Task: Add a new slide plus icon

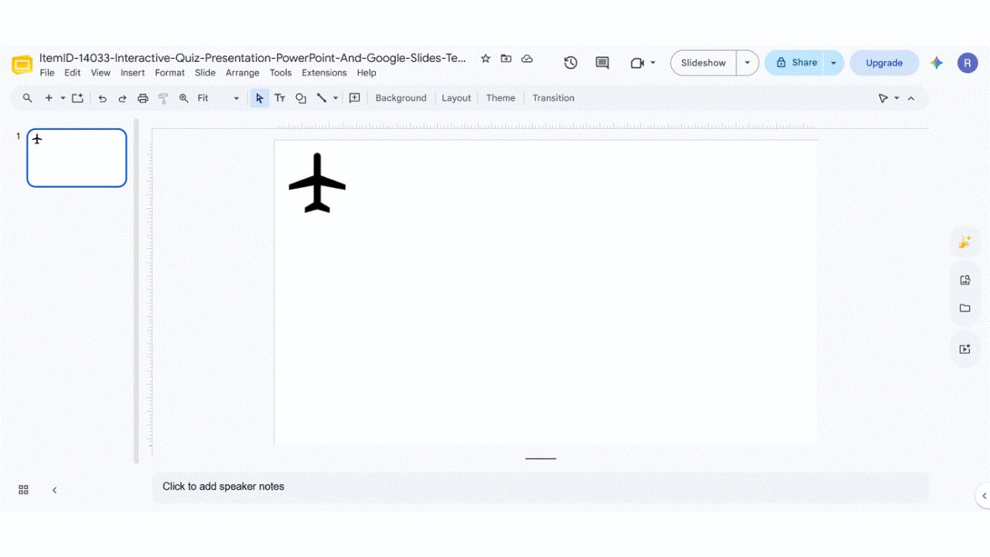Action: point(49,98)
